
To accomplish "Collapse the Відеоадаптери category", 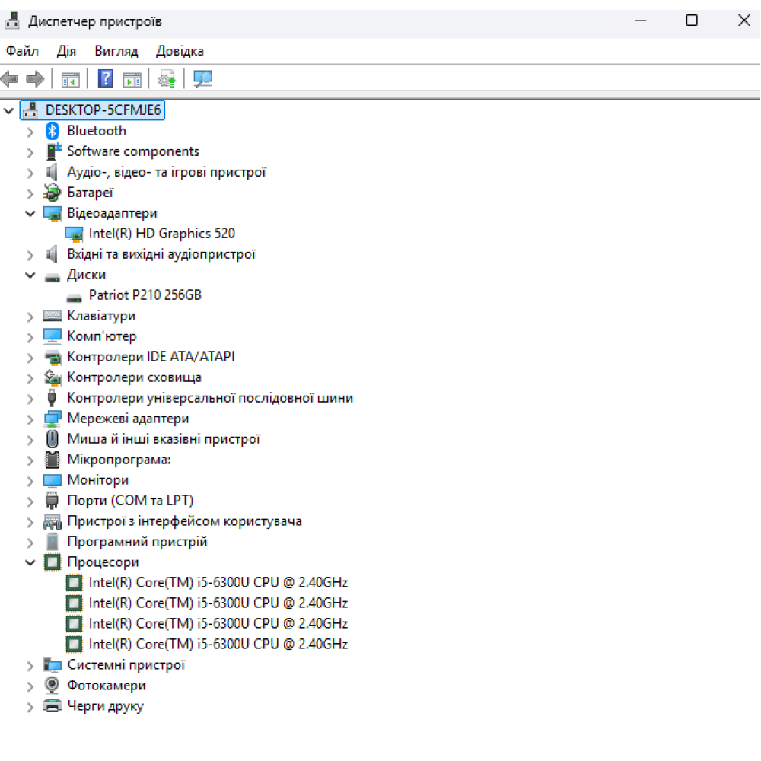I will point(30,213).
